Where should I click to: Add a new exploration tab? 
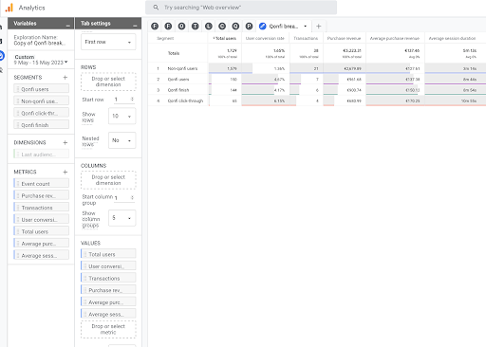[319, 27]
